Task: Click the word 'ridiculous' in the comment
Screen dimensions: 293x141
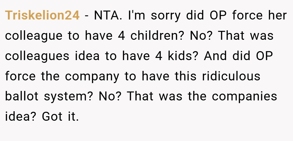Action: 231,76
